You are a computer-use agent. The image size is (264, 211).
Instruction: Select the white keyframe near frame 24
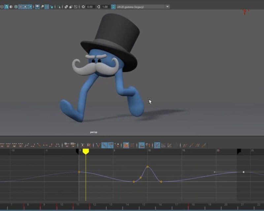coord(244,172)
